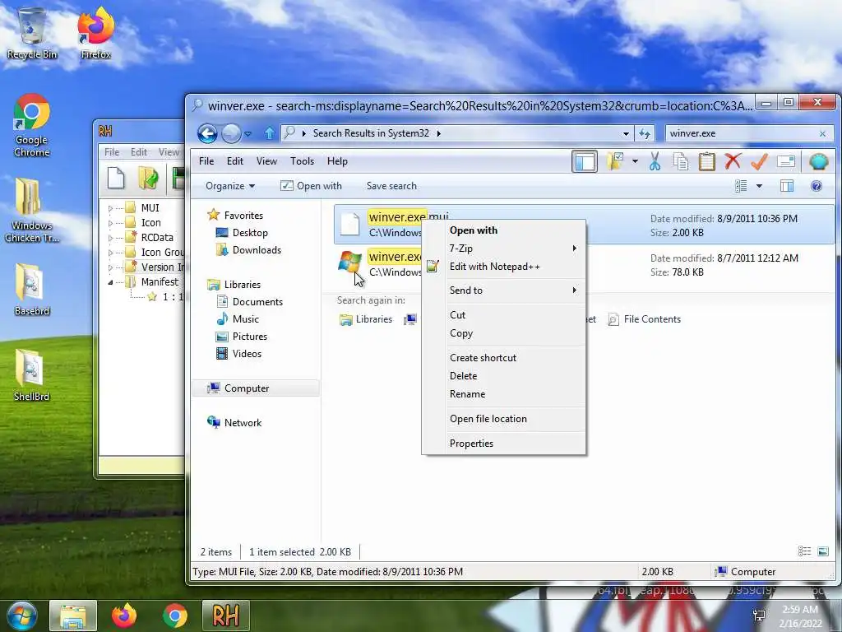Click the envelope Email toolbar icon
Image resolution: width=842 pixels, height=632 pixels.
(x=785, y=161)
